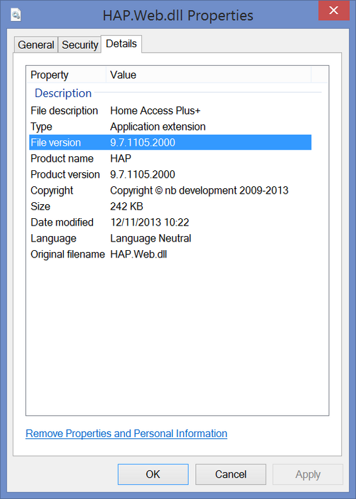Select the Original filename property label
The height and width of the screenshot is (499, 356).
click(68, 254)
